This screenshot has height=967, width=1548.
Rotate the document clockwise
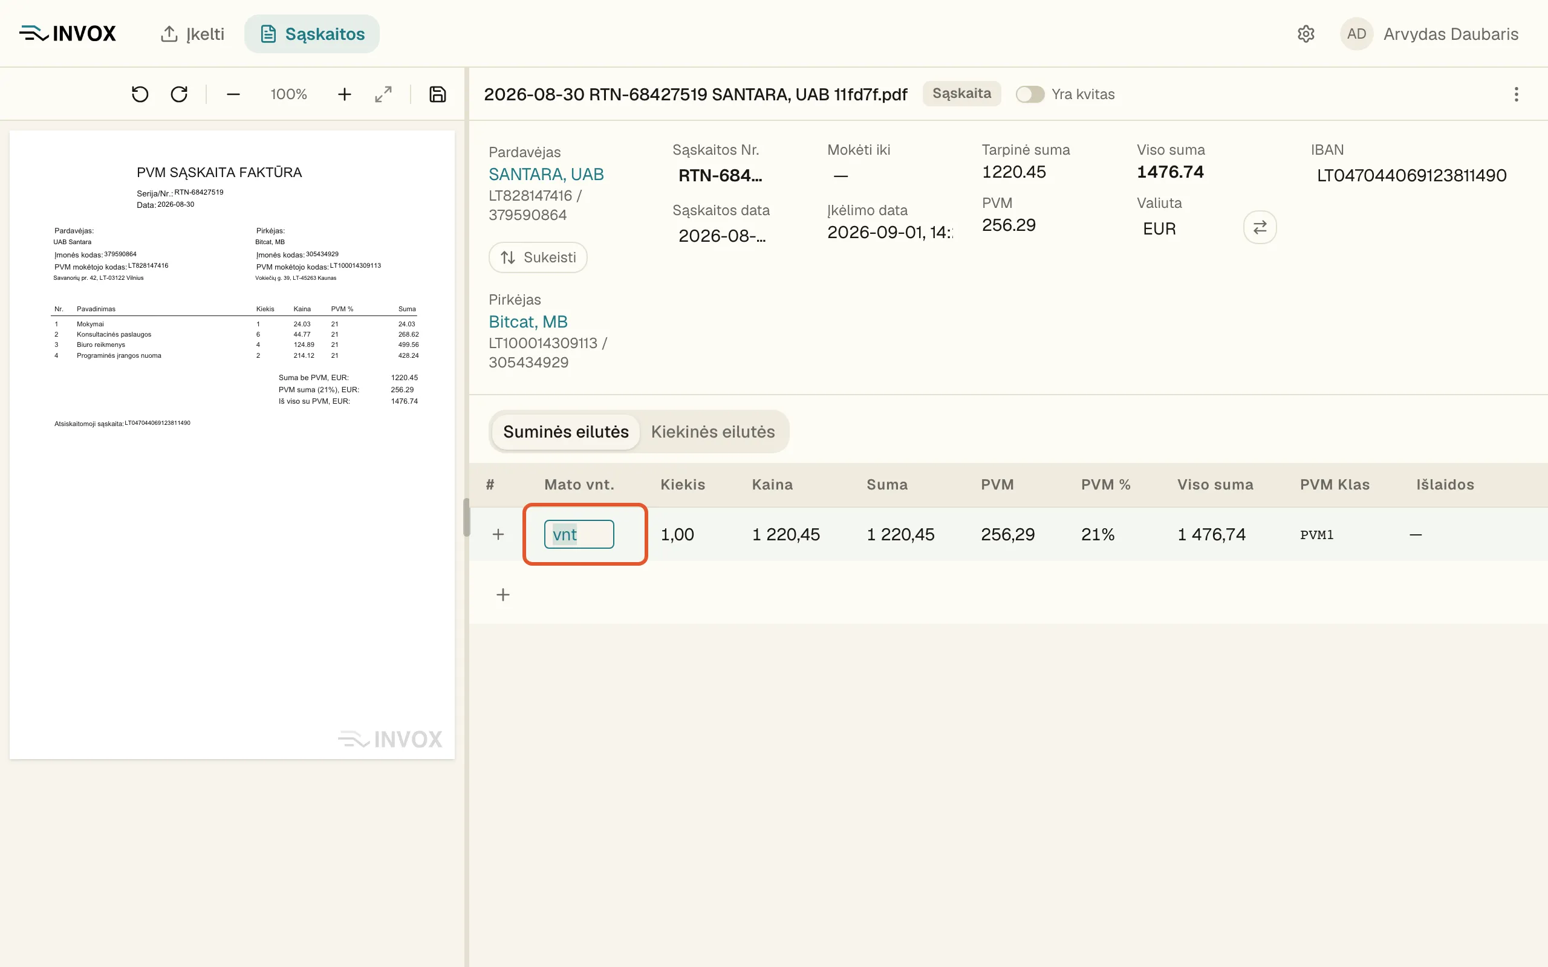tap(179, 95)
